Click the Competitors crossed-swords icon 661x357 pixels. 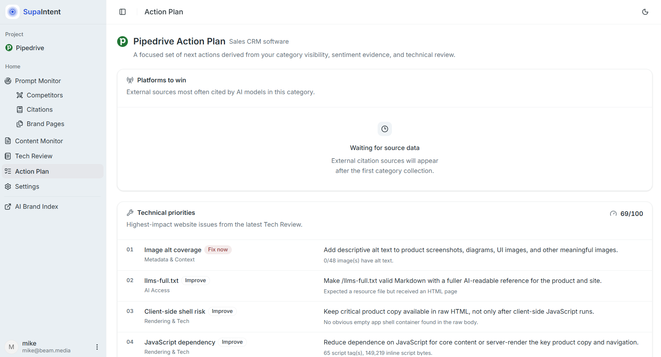click(20, 95)
